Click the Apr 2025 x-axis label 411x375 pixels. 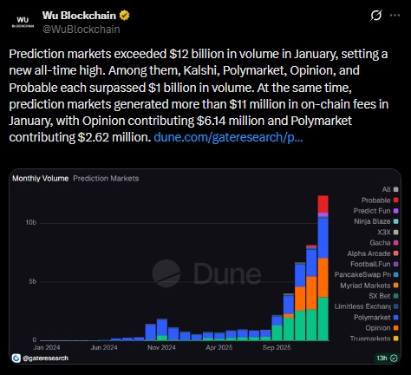(219, 347)
